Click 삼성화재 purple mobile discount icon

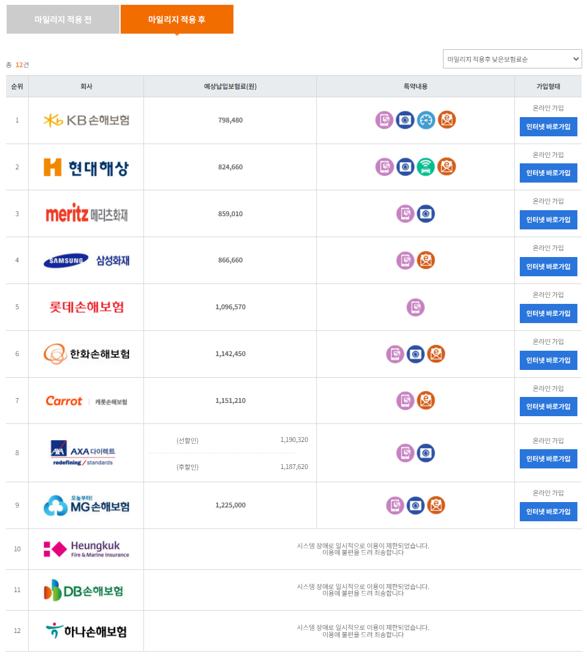pos(405,261)
